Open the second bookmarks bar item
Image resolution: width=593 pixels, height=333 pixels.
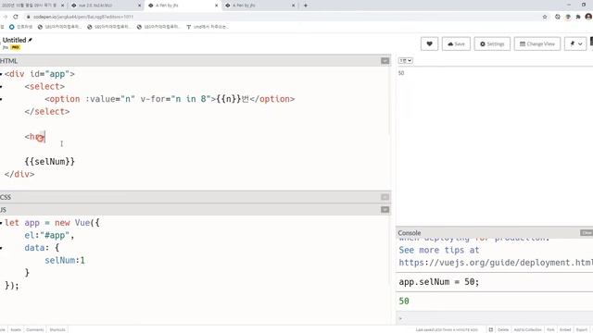pyautogui.click(x=59, y=27)
